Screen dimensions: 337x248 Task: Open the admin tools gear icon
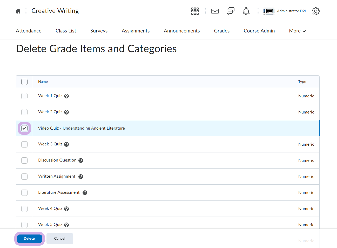point(315,11)
